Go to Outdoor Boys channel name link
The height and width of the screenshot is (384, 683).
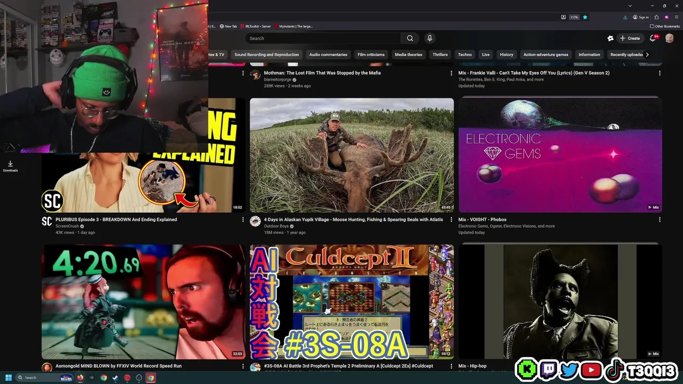[277, 226]
